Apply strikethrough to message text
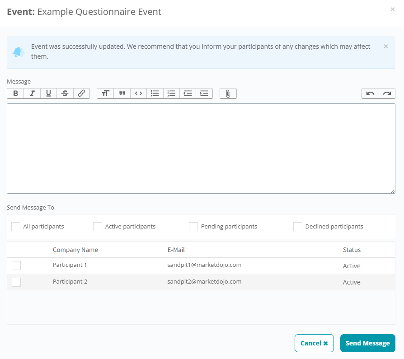 (x=65, y=93)
